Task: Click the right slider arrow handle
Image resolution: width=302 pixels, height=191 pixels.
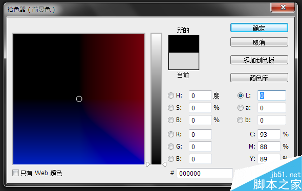Action: 164,164
